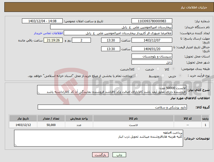Click the نام کالا column header
This screenshot has height=162, width=214.
[x=133, y=118]
